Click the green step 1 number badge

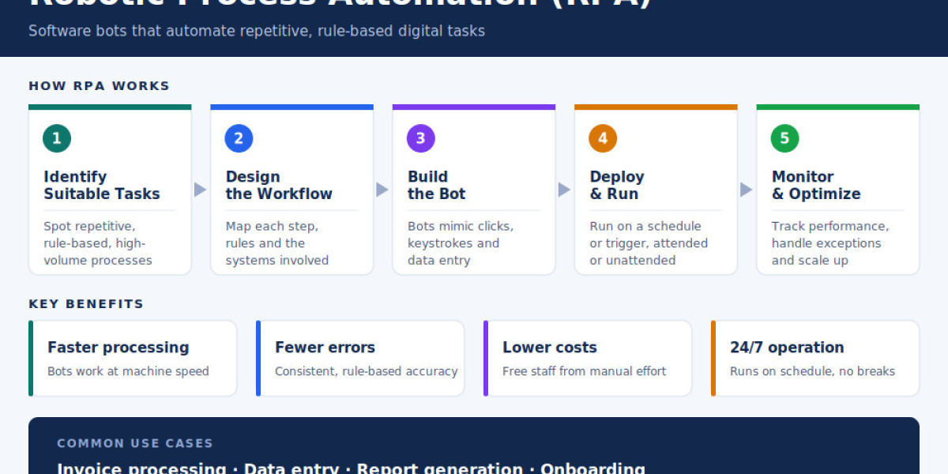(57, 138)
